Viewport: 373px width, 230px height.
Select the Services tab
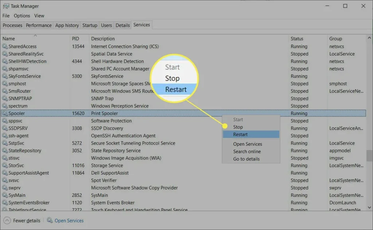(142, 25)
